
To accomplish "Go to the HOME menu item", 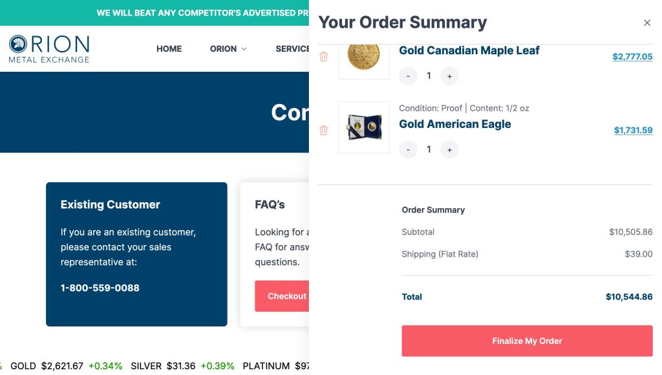I will 169,48.
